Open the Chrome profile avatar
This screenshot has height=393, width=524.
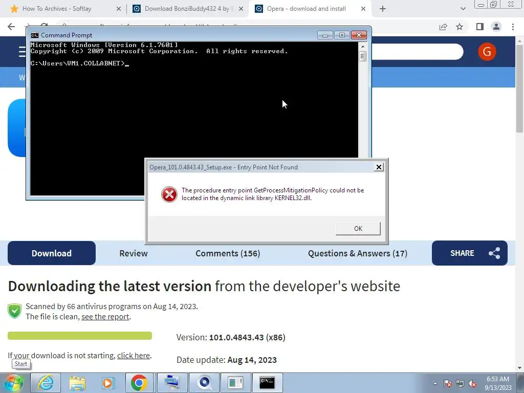coord(496,27)
